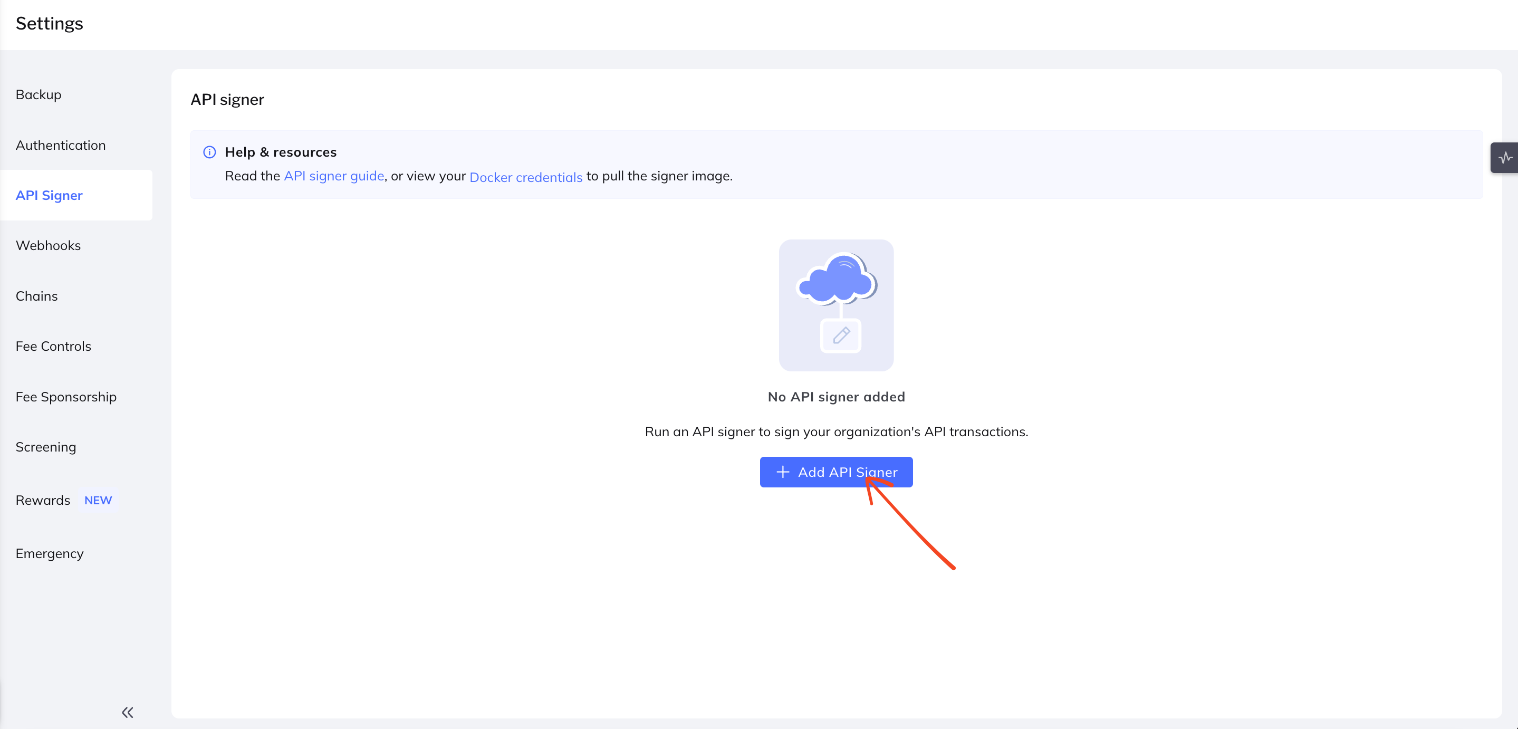The height and width of the screenshot is (729, 1518).
Task: Collapse the sidebar with double chevron icon
Action: click(x=127, y=713)
